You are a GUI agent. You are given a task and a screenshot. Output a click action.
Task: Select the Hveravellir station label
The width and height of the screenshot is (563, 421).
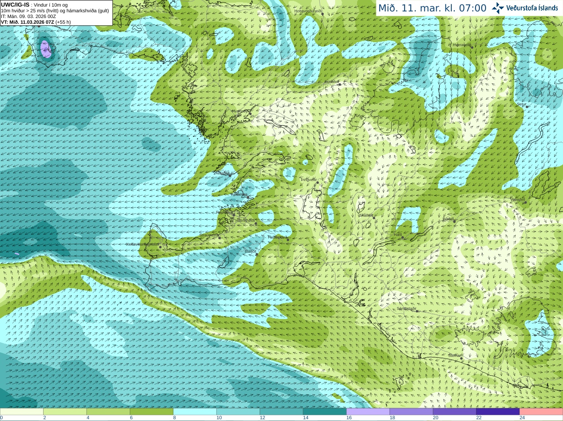[462, 45]
